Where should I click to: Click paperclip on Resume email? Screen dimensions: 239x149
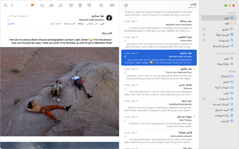tap(125, 88)
